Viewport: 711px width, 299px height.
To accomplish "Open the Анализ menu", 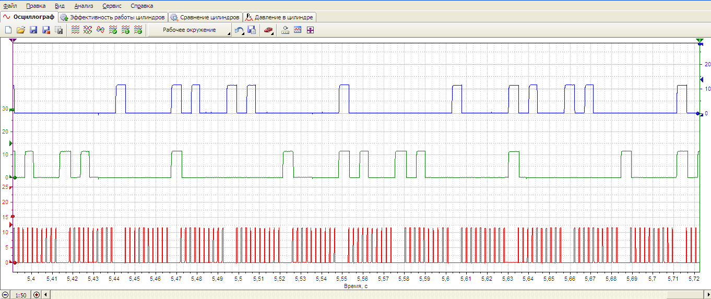I will click(x=84, y=6).
